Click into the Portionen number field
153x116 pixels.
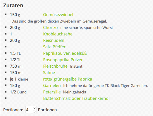tap(29, 110)
